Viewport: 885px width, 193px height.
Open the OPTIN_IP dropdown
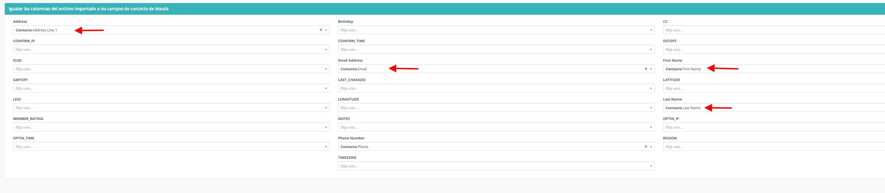point(774,127)
